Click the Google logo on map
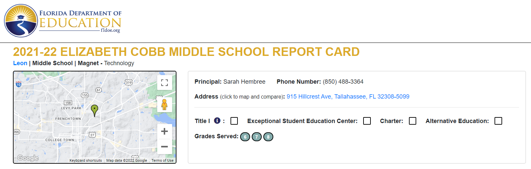Viewport: 531px width, 169px height. pyautogui.click(x=28, y=158)
